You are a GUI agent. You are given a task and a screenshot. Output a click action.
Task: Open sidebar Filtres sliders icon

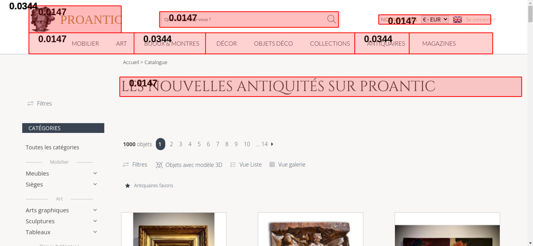30,103
